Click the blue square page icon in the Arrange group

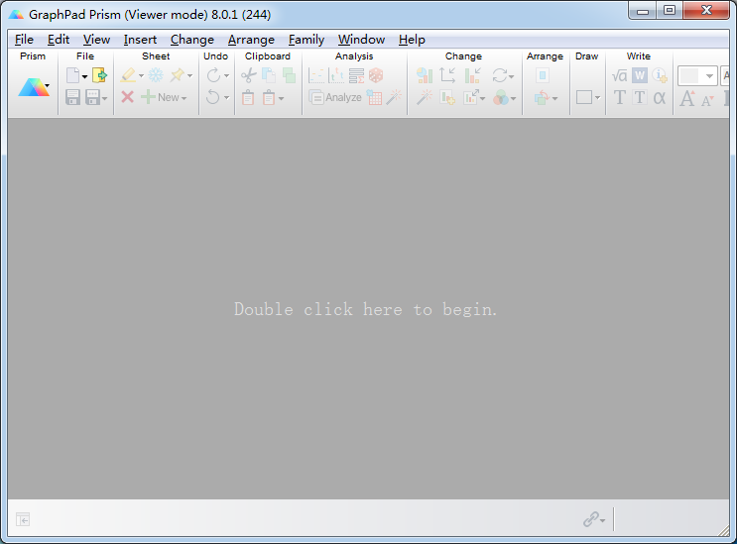[x=543, y=75]
